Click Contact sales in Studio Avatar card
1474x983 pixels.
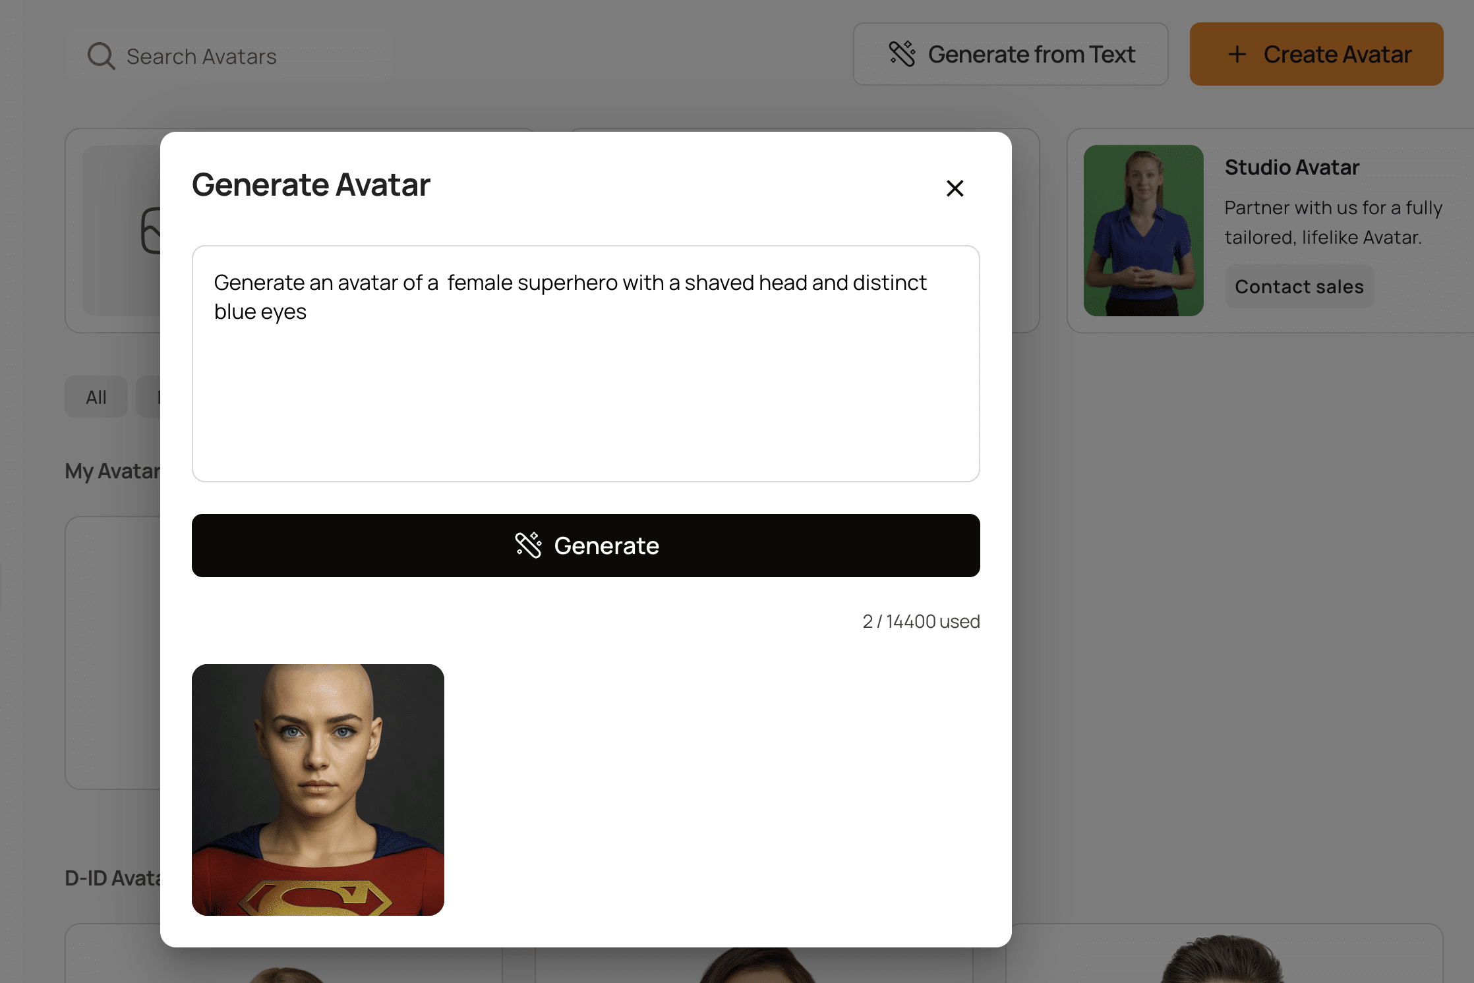[x=1299, y=287]
